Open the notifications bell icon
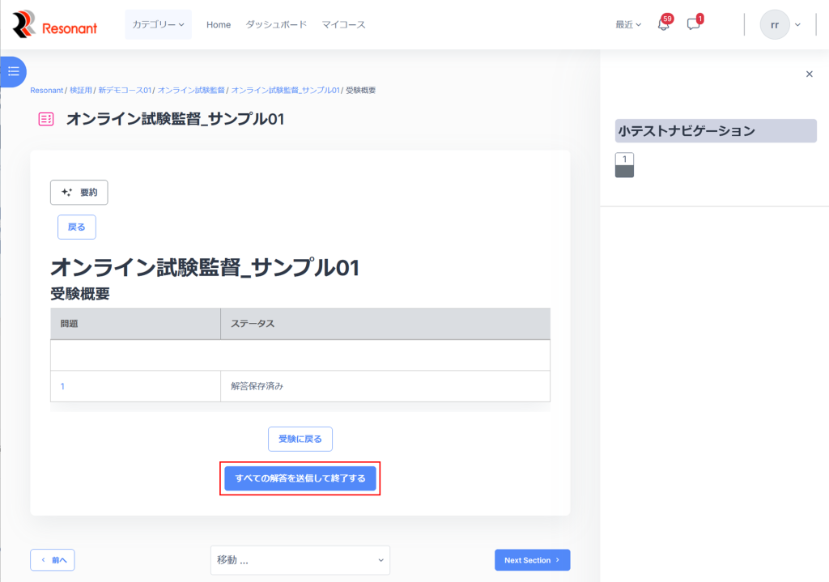The image size is (829, 582). click(663, 25)
